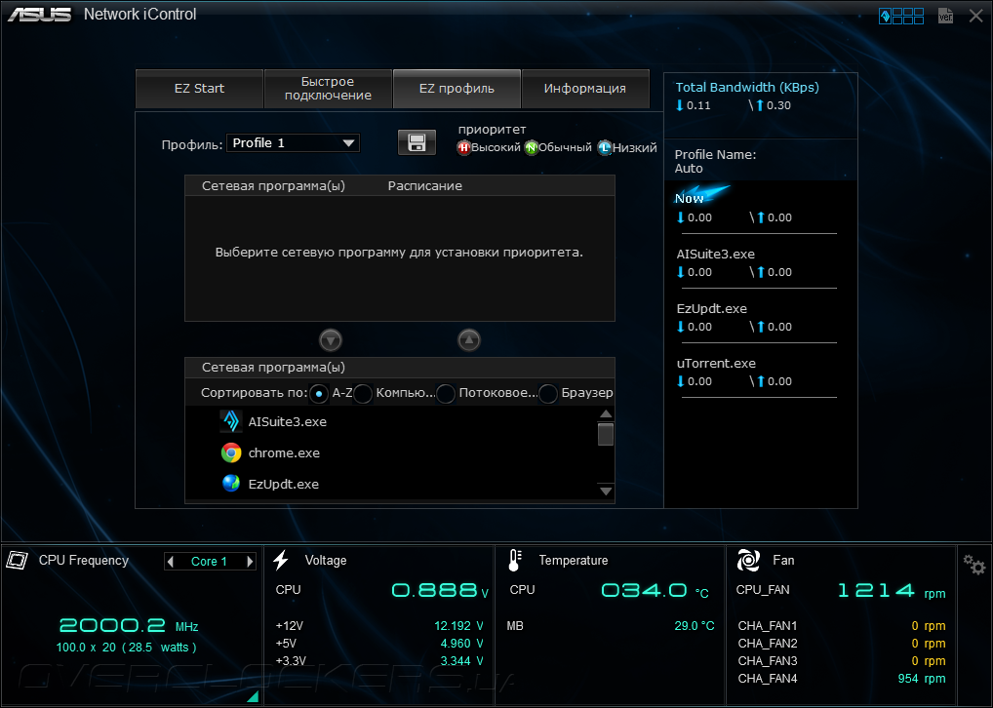
Task: Click the Temperature thermometer icon
Action: coord(515,560)
